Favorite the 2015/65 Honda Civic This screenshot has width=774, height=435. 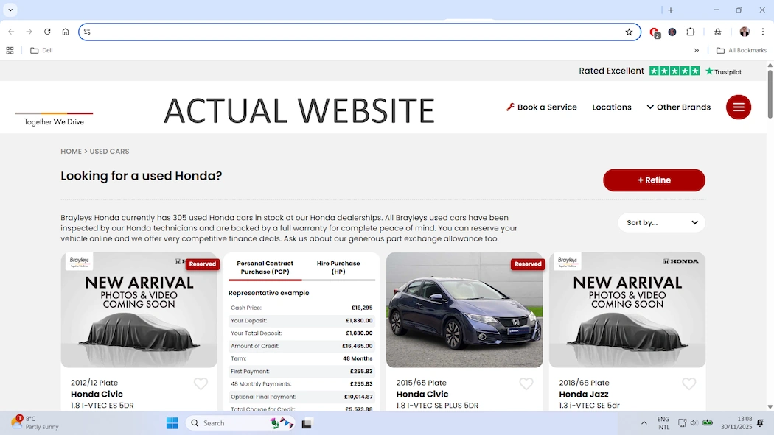526,383
